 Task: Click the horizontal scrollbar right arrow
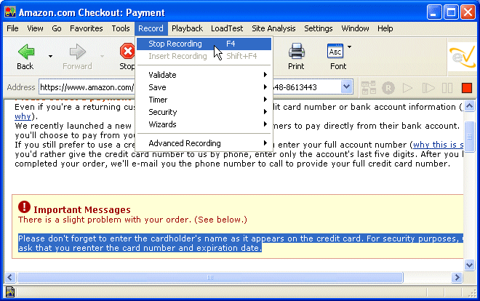point(457,278)
